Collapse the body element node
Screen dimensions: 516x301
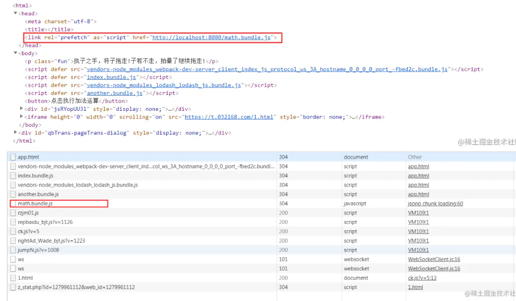click(15, 53)
